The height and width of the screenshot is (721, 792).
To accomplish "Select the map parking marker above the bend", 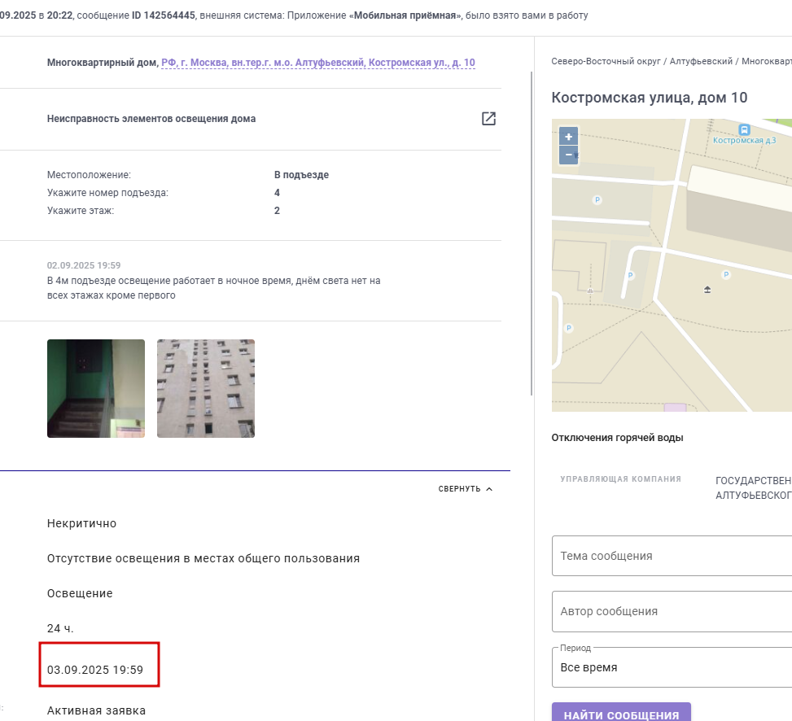I will point(597,200).
